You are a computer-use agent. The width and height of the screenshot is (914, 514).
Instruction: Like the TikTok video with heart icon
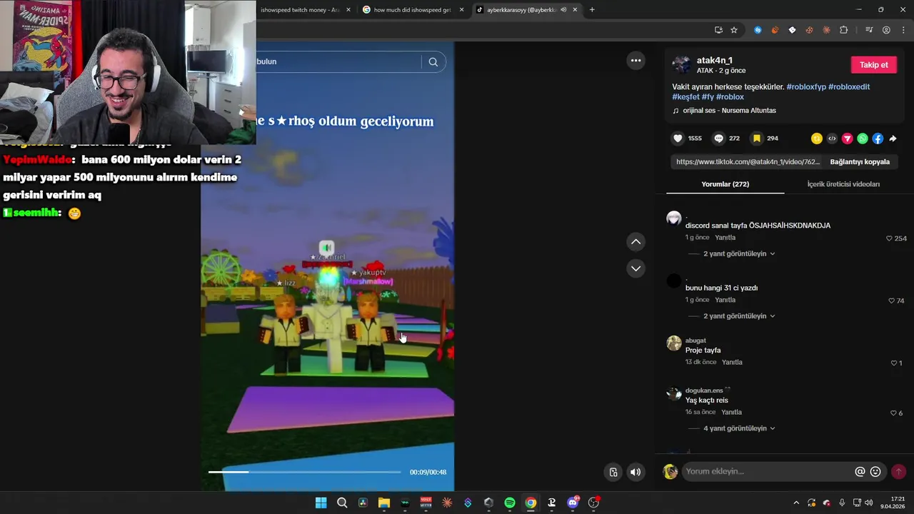pos(678,138)
